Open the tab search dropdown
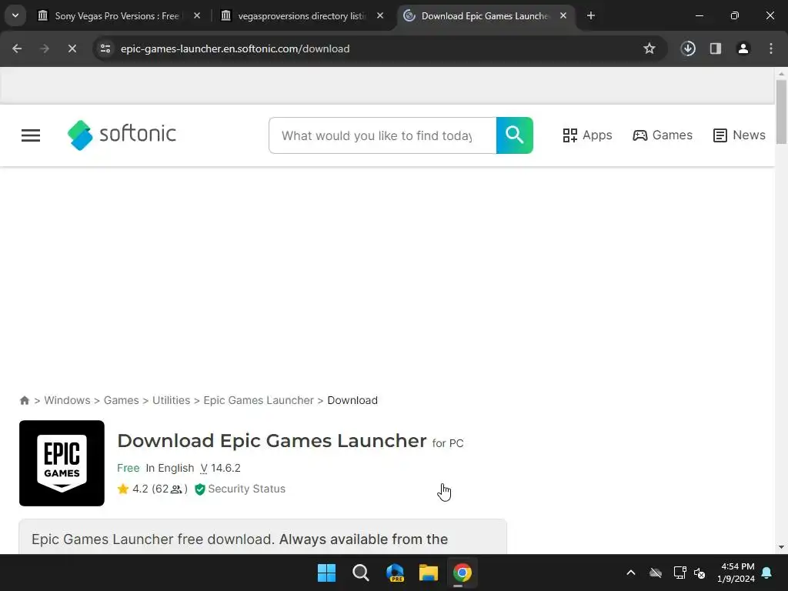Image resolution: width=788 pixels, height=591 pixels. 15,15
